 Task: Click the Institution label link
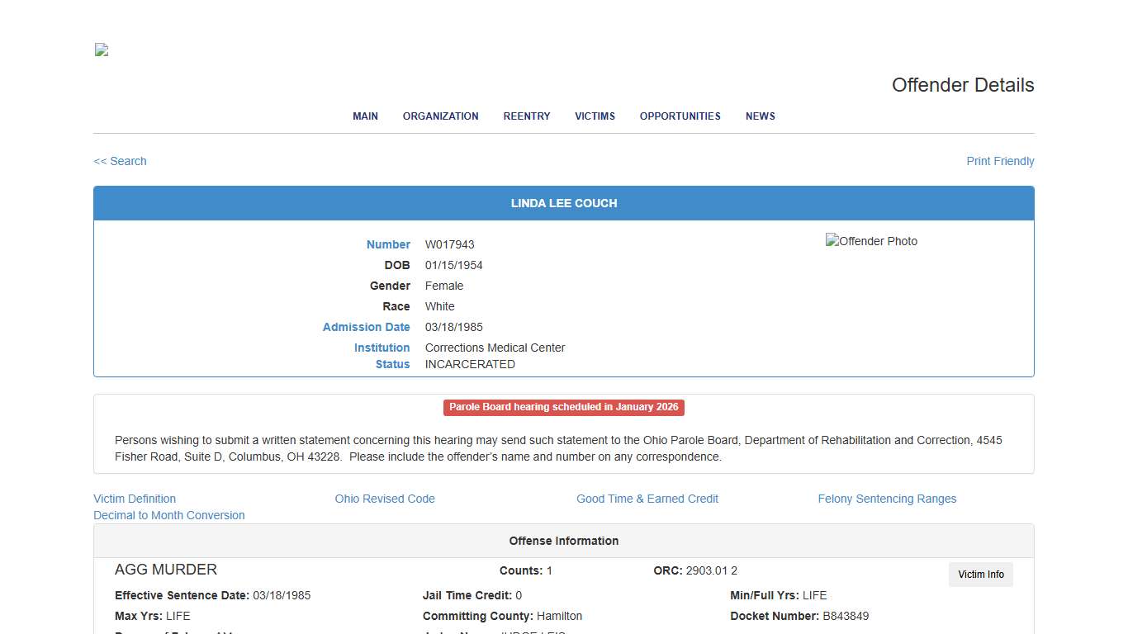[x=382, y=348]
